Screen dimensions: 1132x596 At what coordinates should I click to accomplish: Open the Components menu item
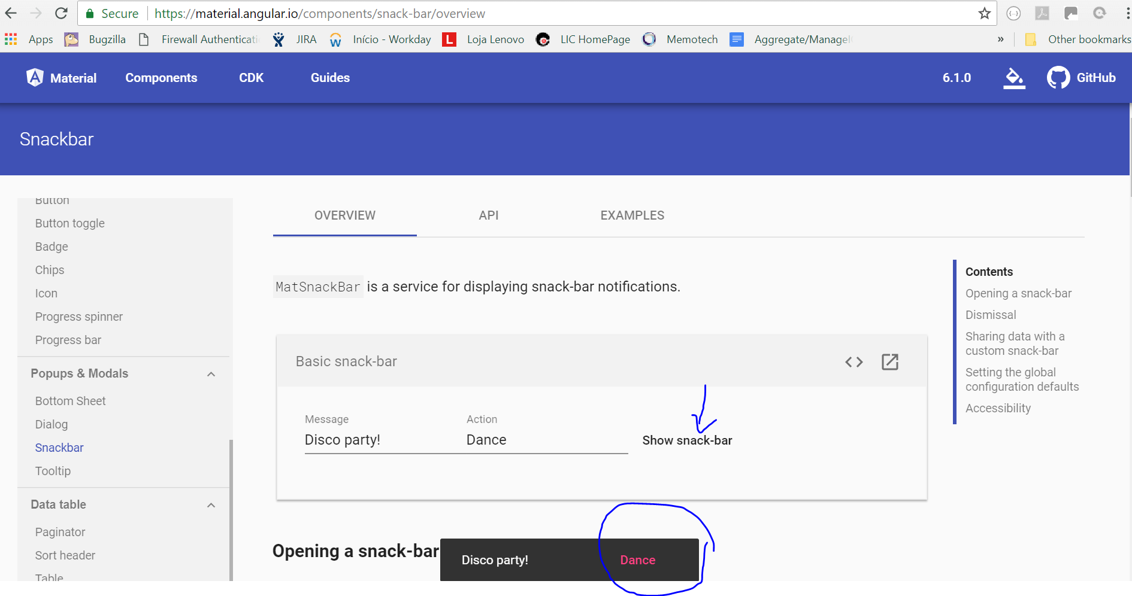tap(161, 78)
